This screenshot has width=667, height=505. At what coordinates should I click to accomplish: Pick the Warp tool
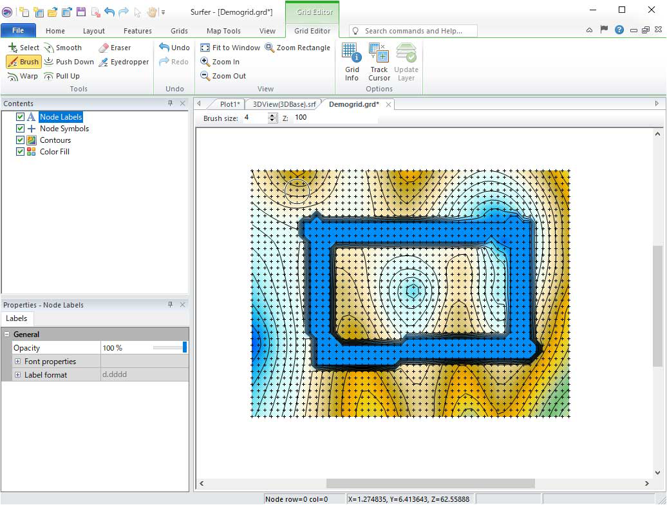pos(23,76)
